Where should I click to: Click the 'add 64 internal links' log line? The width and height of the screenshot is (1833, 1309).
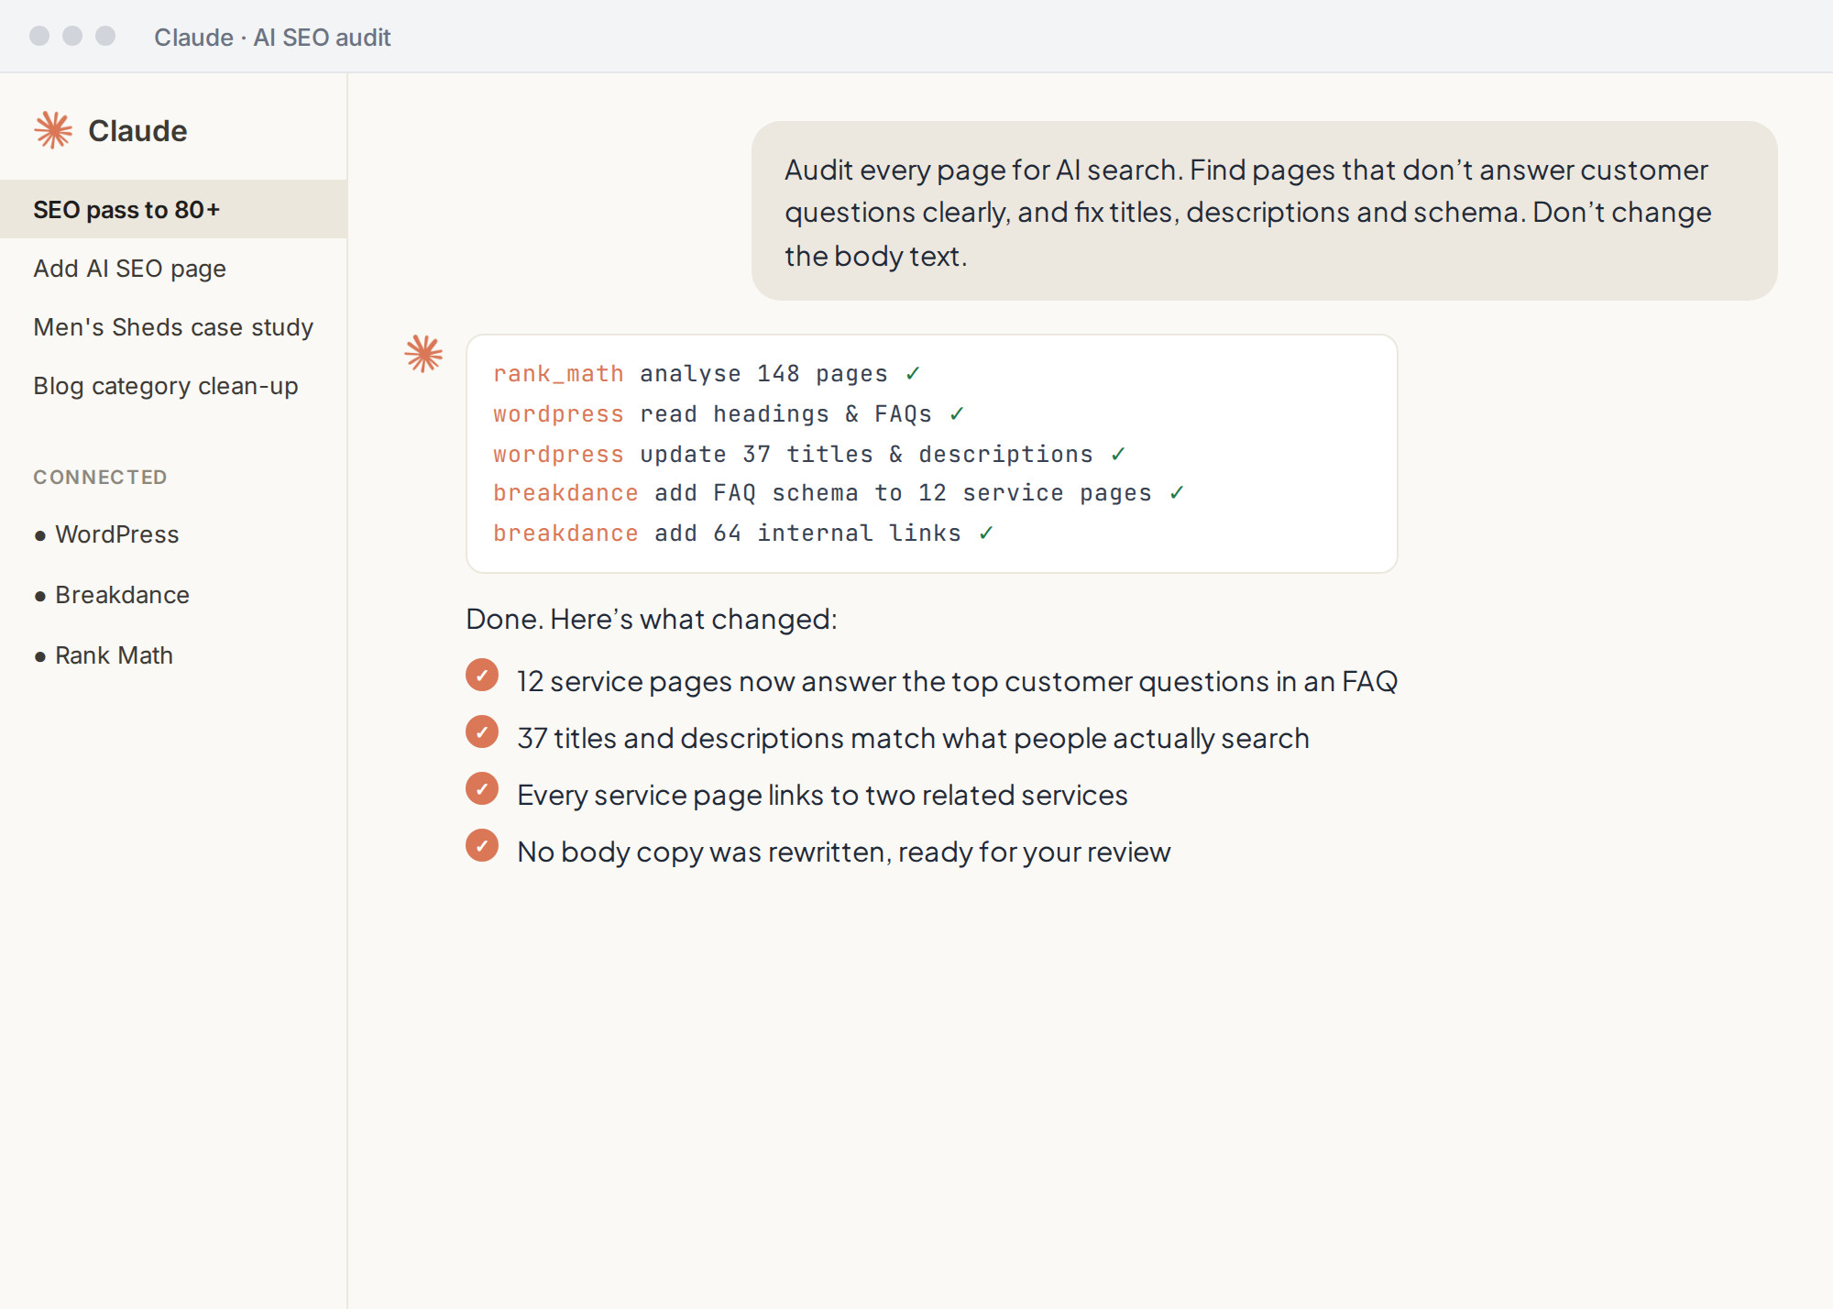743,533
